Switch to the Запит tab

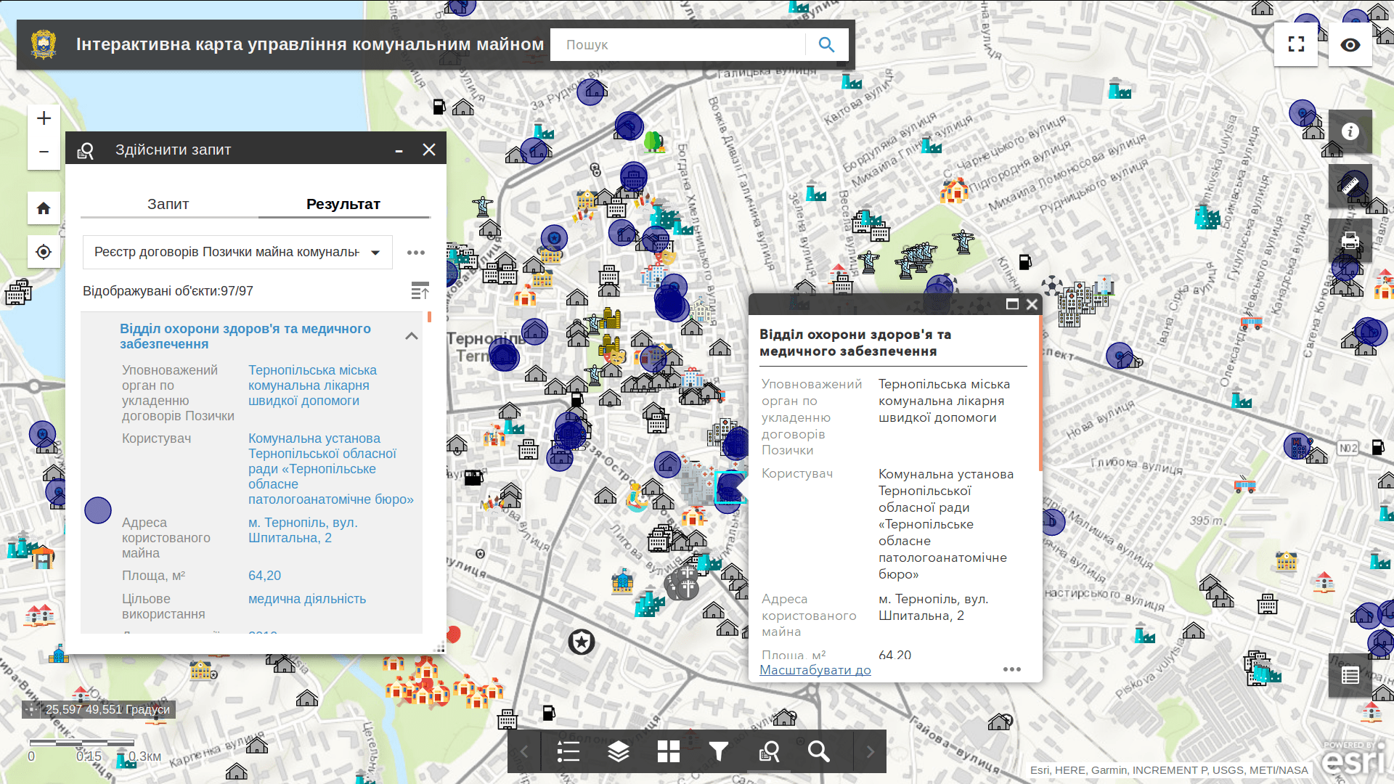pos(168,204)
